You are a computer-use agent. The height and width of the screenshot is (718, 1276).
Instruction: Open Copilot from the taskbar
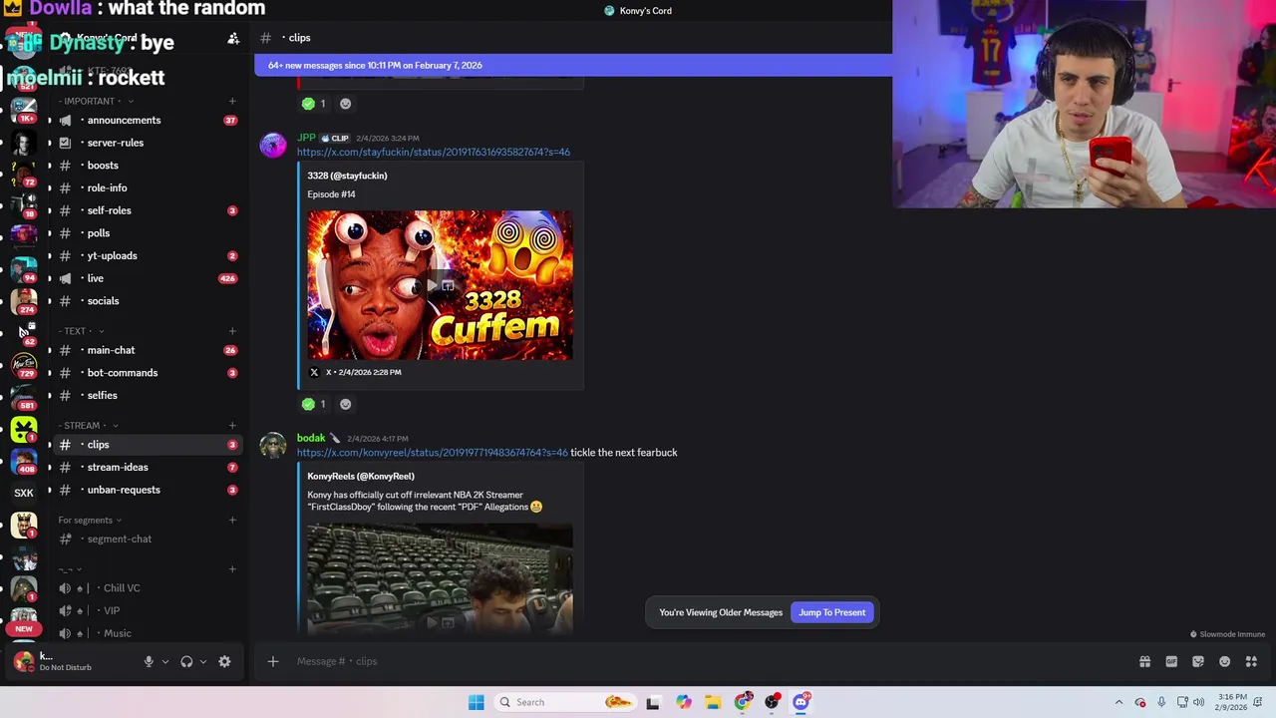pyautogui.click(x=683, y=702)
